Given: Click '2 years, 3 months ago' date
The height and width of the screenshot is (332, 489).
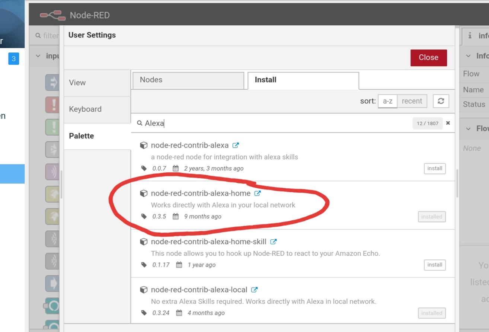Looking at the screenshot, I should tap(214, 169).
